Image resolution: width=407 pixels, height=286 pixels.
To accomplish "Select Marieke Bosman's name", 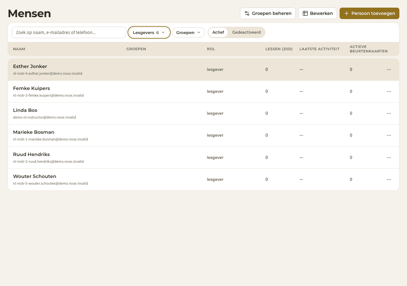I will 34,132.
